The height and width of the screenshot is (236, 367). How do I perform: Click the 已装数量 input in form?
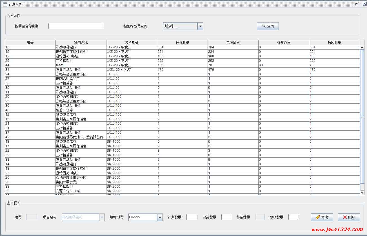pos(226,217)
